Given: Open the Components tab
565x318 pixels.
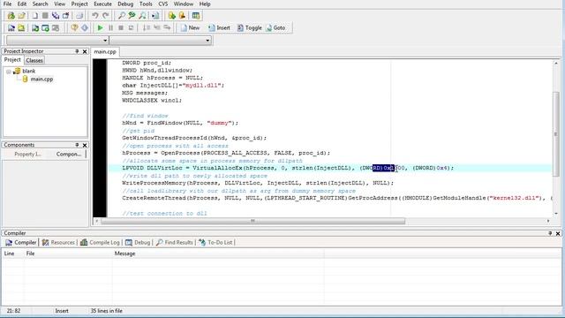Looking at the screenshot, I should coord(69,154).
